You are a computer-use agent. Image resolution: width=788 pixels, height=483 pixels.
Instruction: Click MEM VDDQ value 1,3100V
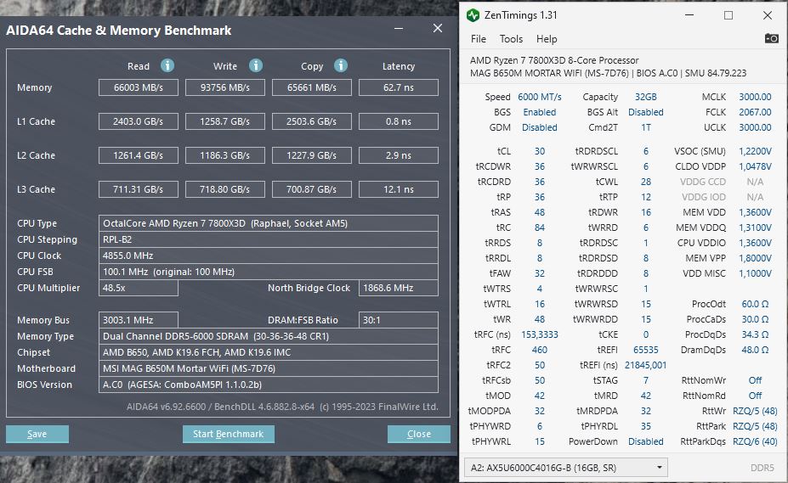pos(755,227)
